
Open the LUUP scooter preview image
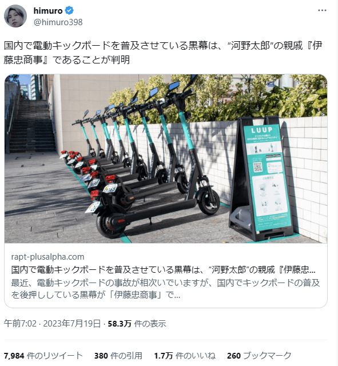click(166, 159)
